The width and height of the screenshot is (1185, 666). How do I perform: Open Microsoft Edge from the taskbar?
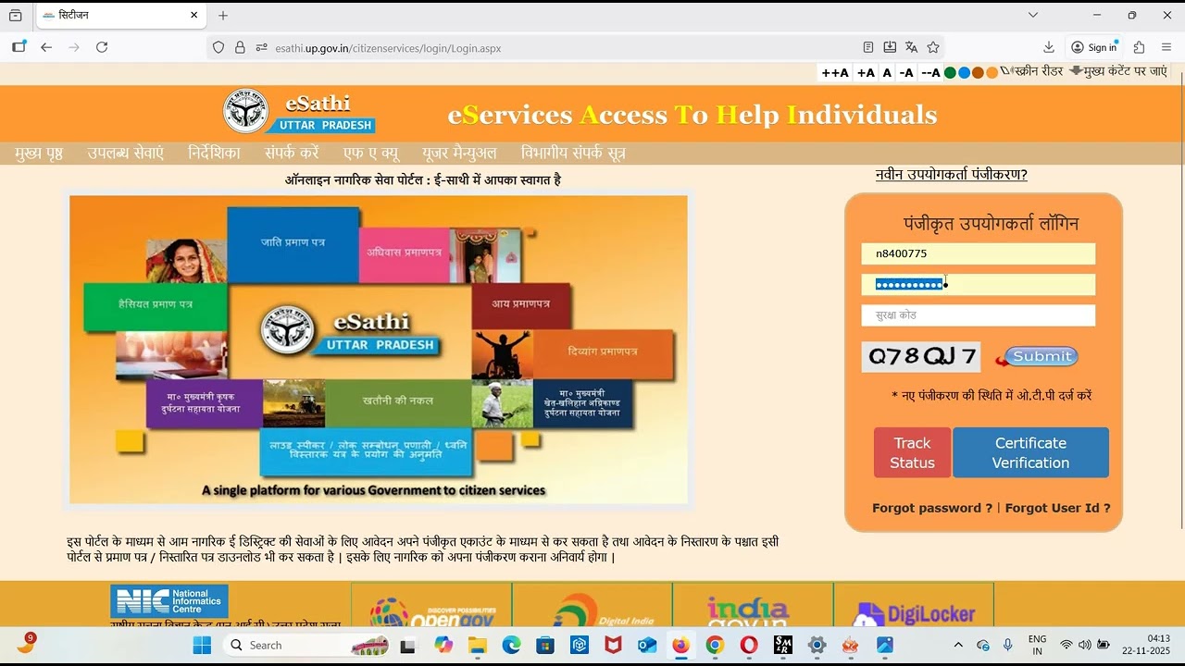[x=511, y=645]
